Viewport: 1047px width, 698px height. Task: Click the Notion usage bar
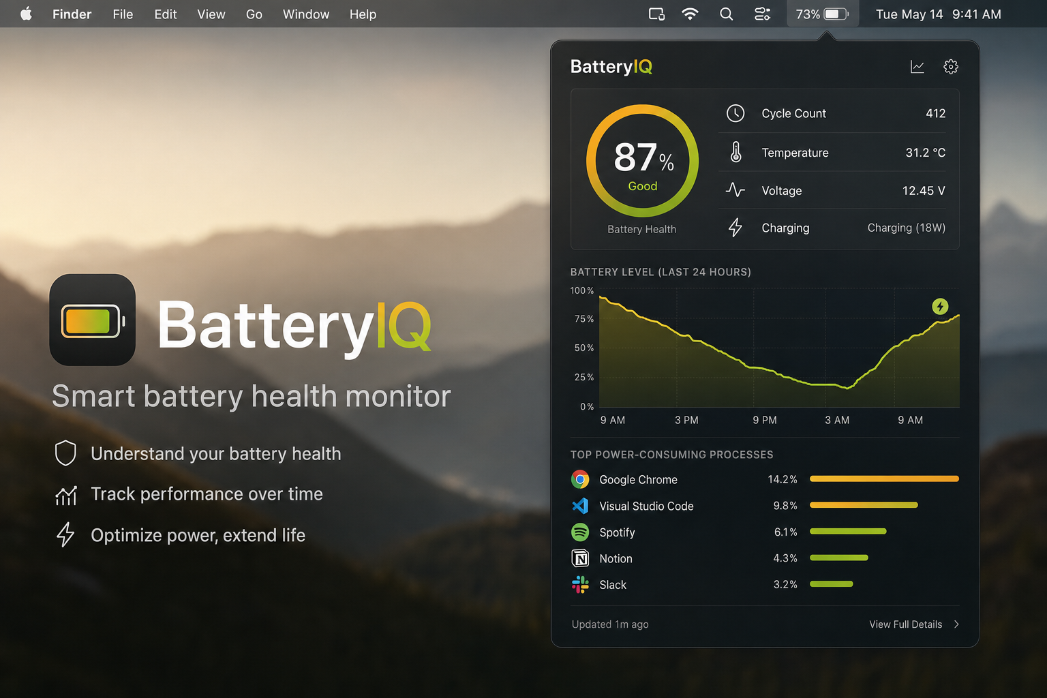[x=839, y=558]
